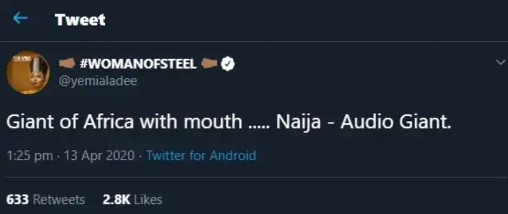Click the flexed bicep emoji after #WOMANOFSTEEL
Screen dimensions: 508x214
210,64
